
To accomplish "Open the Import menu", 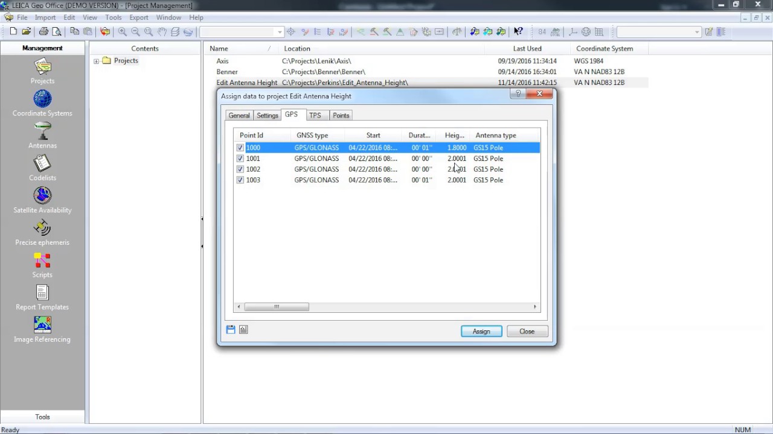I will pyautogui.click(x=45, y=17).
